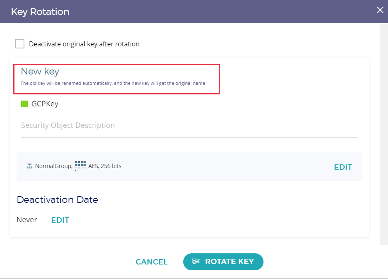Click the 'Deactivate original key after rotation' label
Image resolution: width=388 pixels, height=279 pixels.
[84, 44]
